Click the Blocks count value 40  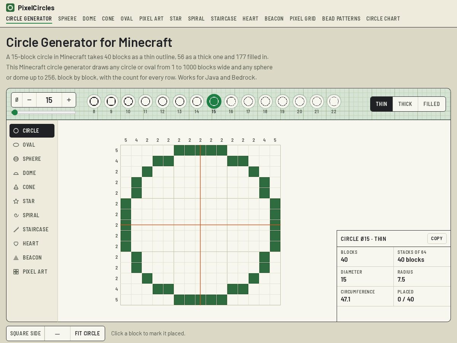pyautogui.click(x=344, y=260)
